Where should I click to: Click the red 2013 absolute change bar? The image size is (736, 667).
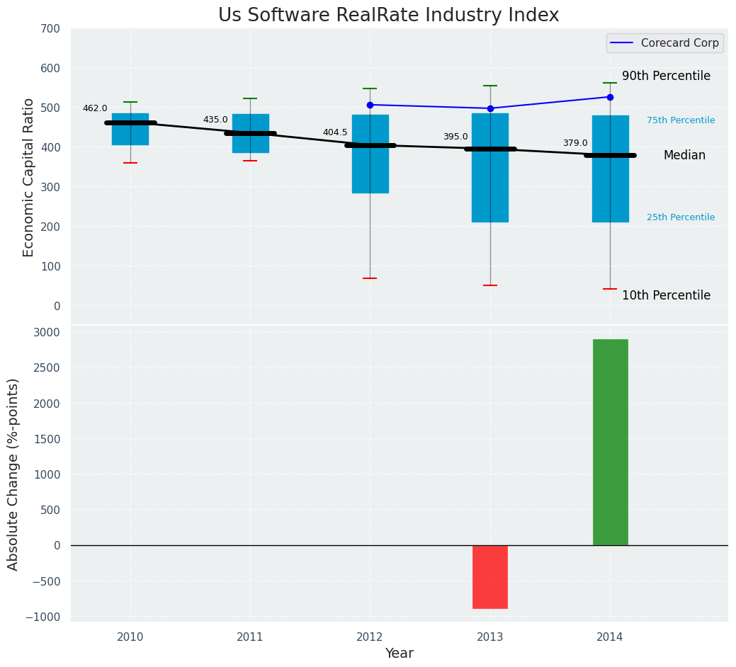(490, 576)
